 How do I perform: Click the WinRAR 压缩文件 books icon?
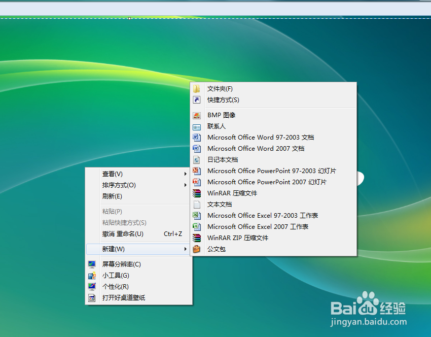tap(197, 193)
